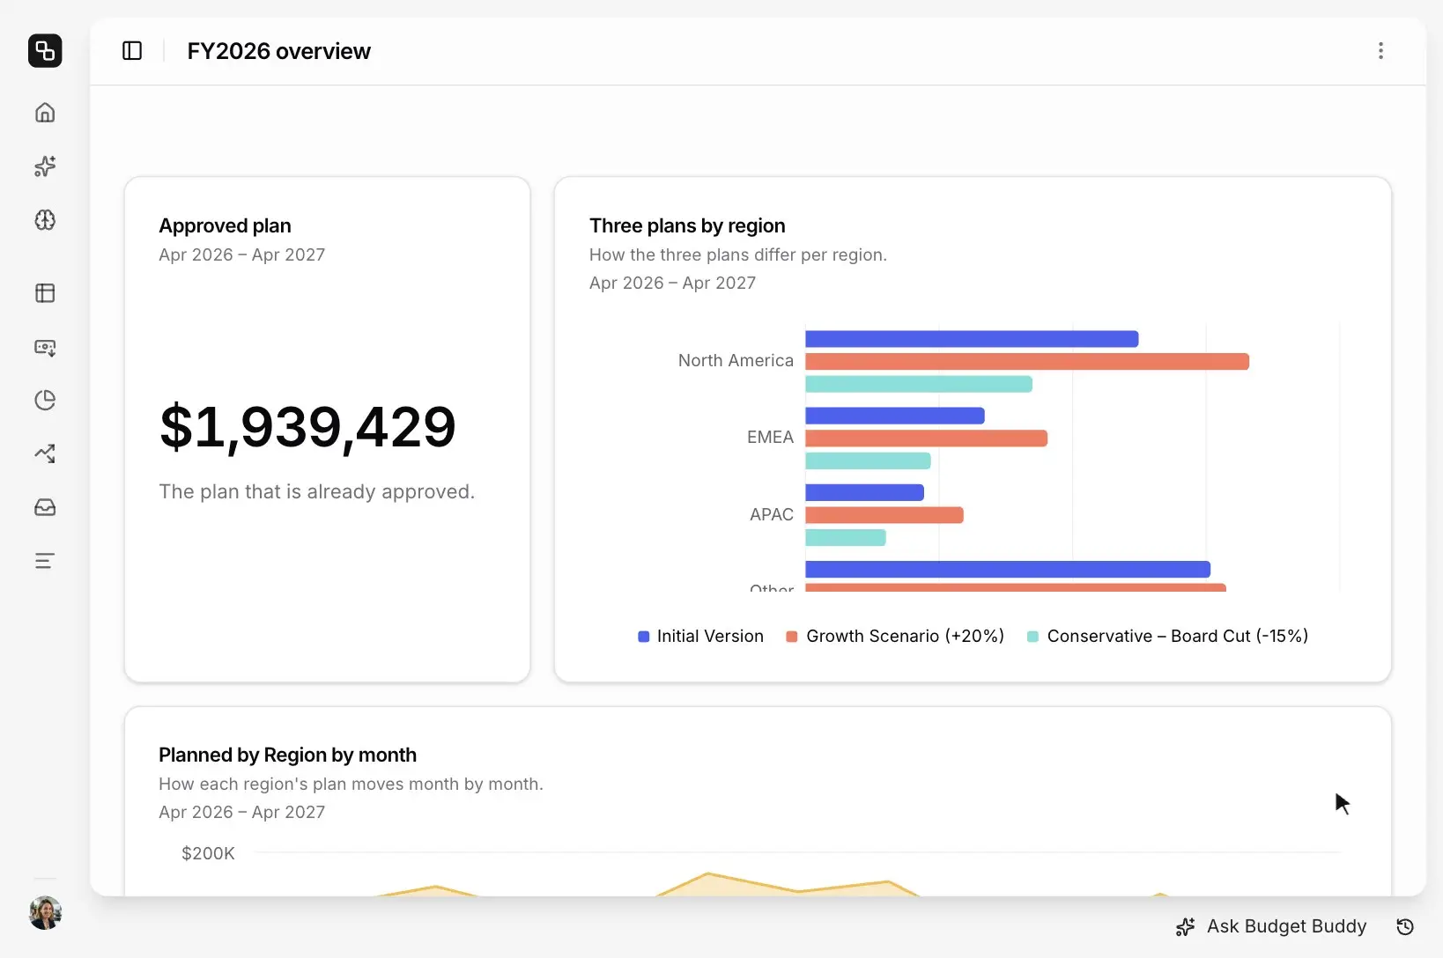Click North America orange Growth Scenario bar
The image size is (1443, 958).
1027,362
